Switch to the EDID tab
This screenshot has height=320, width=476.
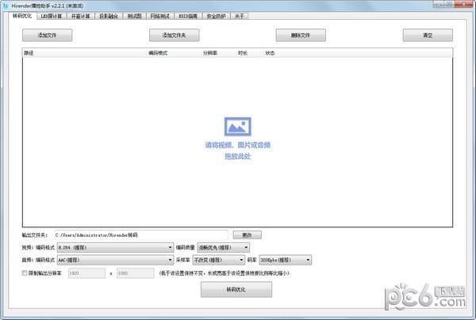[188, 17]
